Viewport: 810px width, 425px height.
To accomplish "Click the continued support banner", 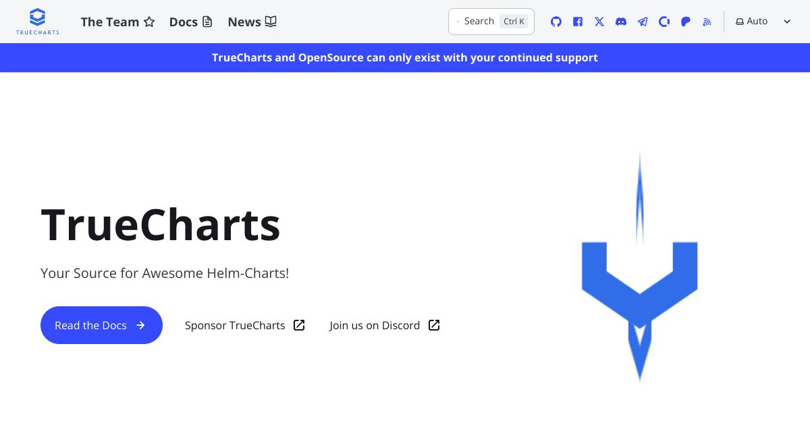I will click(405, 57).
